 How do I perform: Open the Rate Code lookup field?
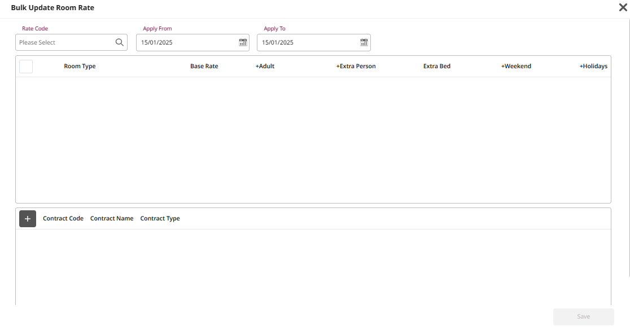click(65, 42)
